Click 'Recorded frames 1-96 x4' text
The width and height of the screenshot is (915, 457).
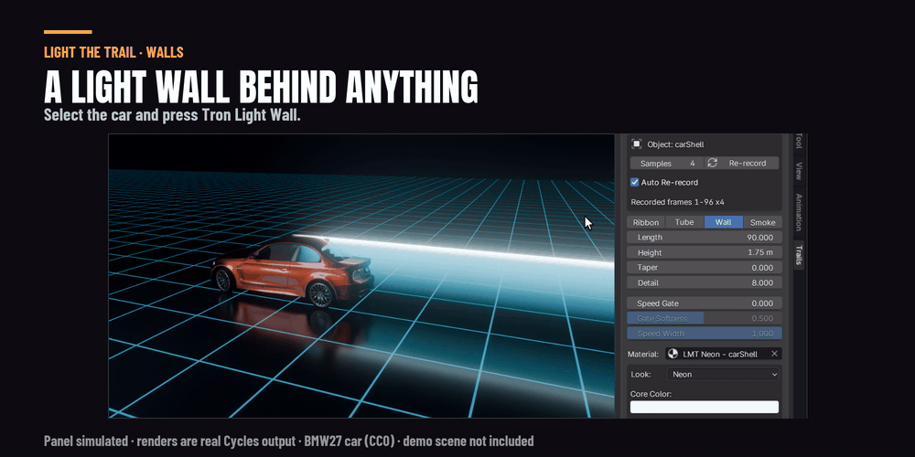pyautogui.click(x=677, y=202)
